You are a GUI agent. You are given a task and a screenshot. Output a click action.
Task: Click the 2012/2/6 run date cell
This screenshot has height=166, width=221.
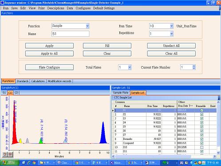pyautogui.click(x=185, y=147)
